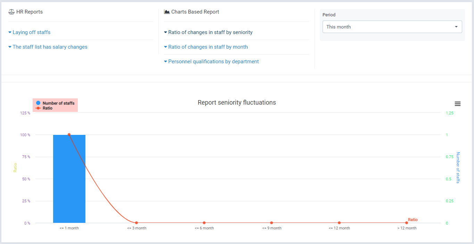The height and width of the screenshot is (244, 474).
Task: Open the Laying off staffs report
Action: point(32,32)
